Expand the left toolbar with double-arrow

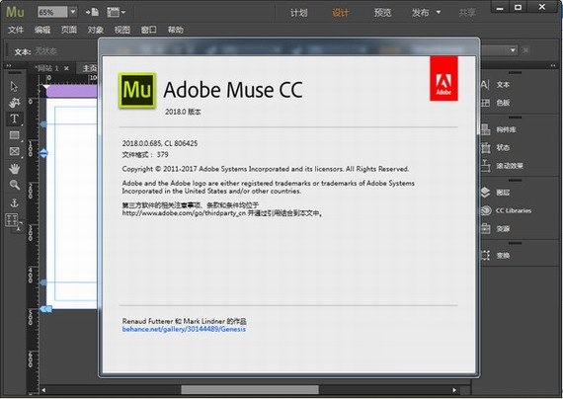(x=9, y=66)
